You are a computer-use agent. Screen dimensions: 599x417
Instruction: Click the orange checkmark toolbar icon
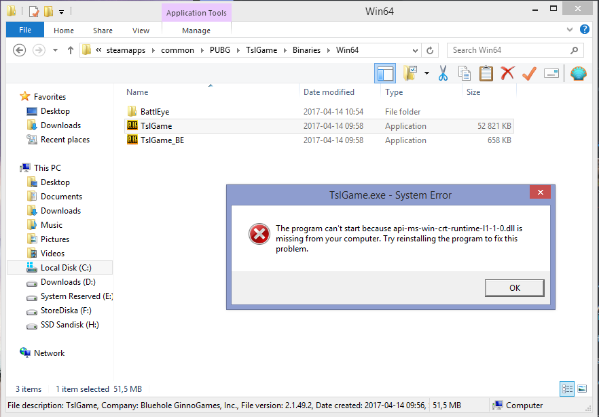pos(529,73)
